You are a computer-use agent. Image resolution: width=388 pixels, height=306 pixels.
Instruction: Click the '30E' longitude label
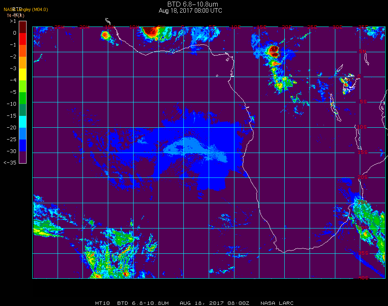coord(337,27)
